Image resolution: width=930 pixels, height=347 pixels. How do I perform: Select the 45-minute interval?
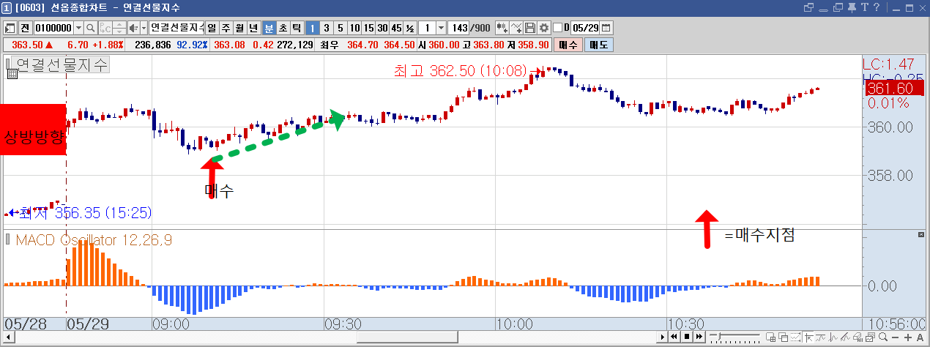point(396,28)
